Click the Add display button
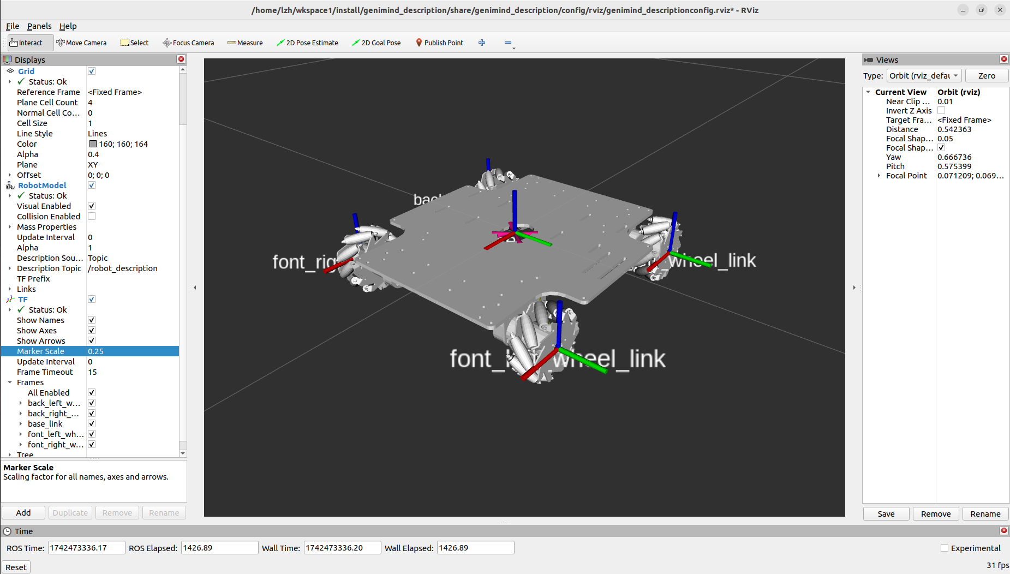Image resolution: width=1010 pixels, height=574 pixels. pyautogui.click(x=23, y=513)
